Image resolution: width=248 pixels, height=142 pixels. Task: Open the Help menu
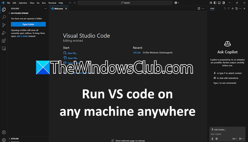tap(61, 3)
